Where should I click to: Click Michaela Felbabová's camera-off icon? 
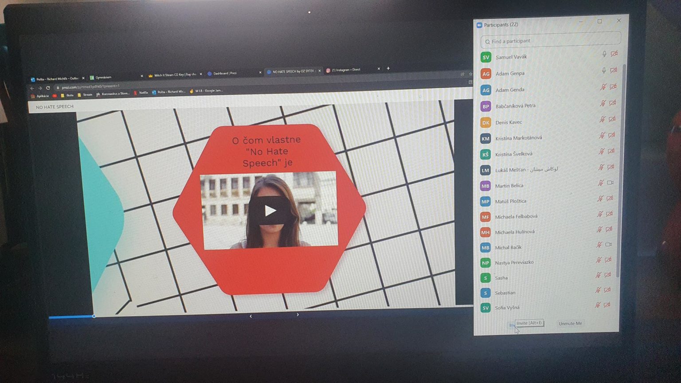pos(610,214)
